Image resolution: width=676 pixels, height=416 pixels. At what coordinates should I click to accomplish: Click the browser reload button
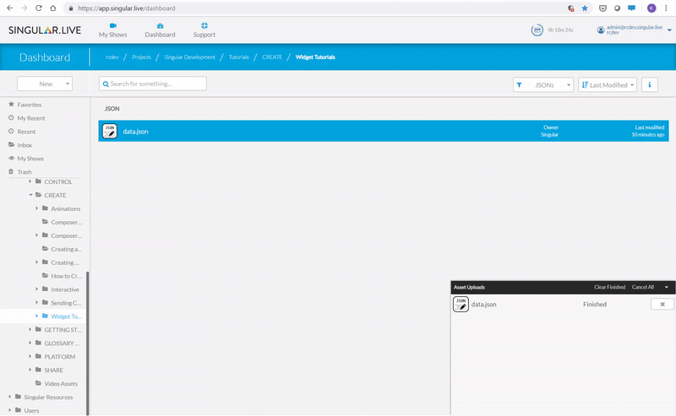(x=38, y=8)
